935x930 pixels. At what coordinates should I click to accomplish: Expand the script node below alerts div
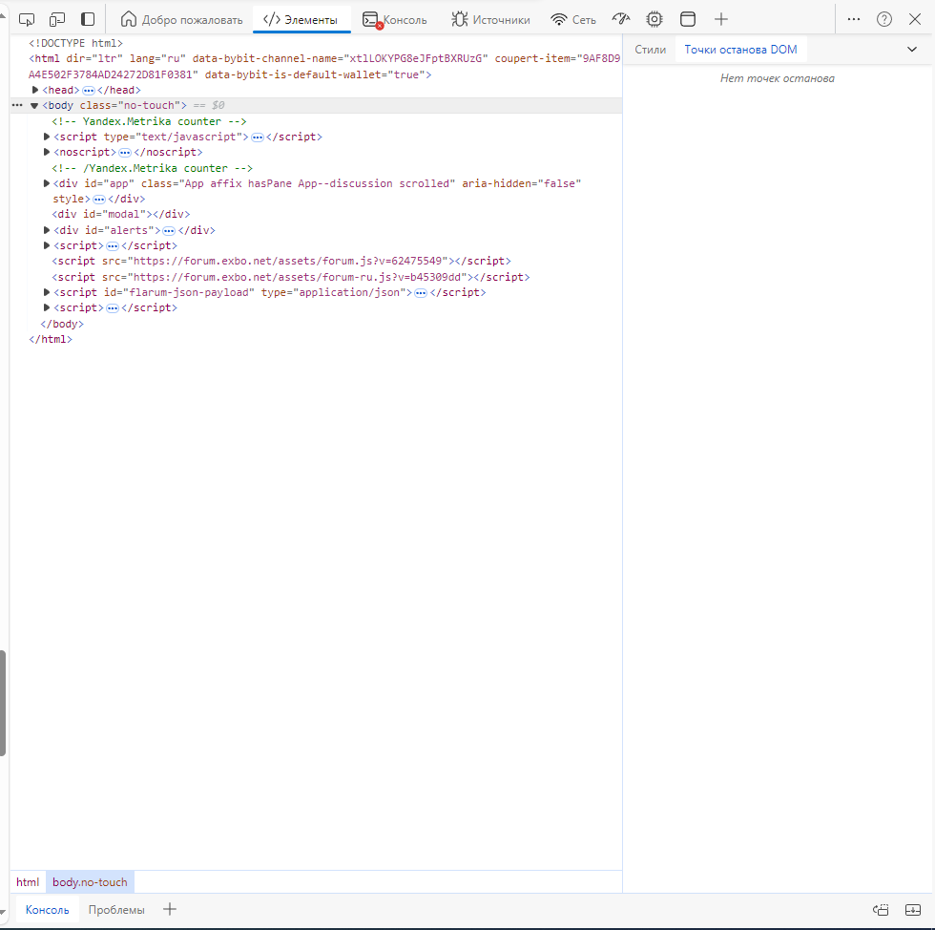point(47,245)
